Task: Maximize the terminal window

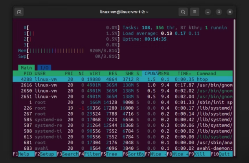Action: point(219,12)
